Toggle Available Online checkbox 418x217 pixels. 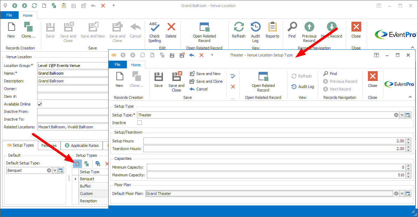coord(40,104)
